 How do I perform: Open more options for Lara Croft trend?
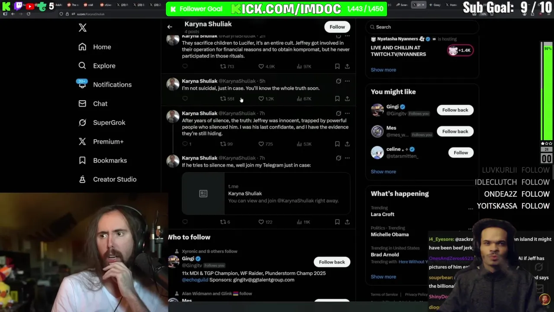coord(470,209)
